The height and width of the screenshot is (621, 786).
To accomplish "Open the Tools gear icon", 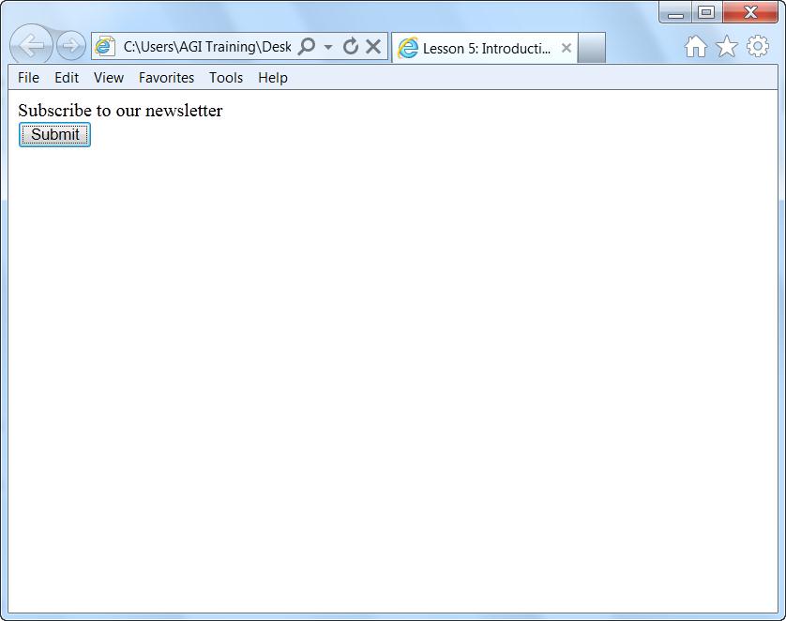I will [x=758, y=46].
